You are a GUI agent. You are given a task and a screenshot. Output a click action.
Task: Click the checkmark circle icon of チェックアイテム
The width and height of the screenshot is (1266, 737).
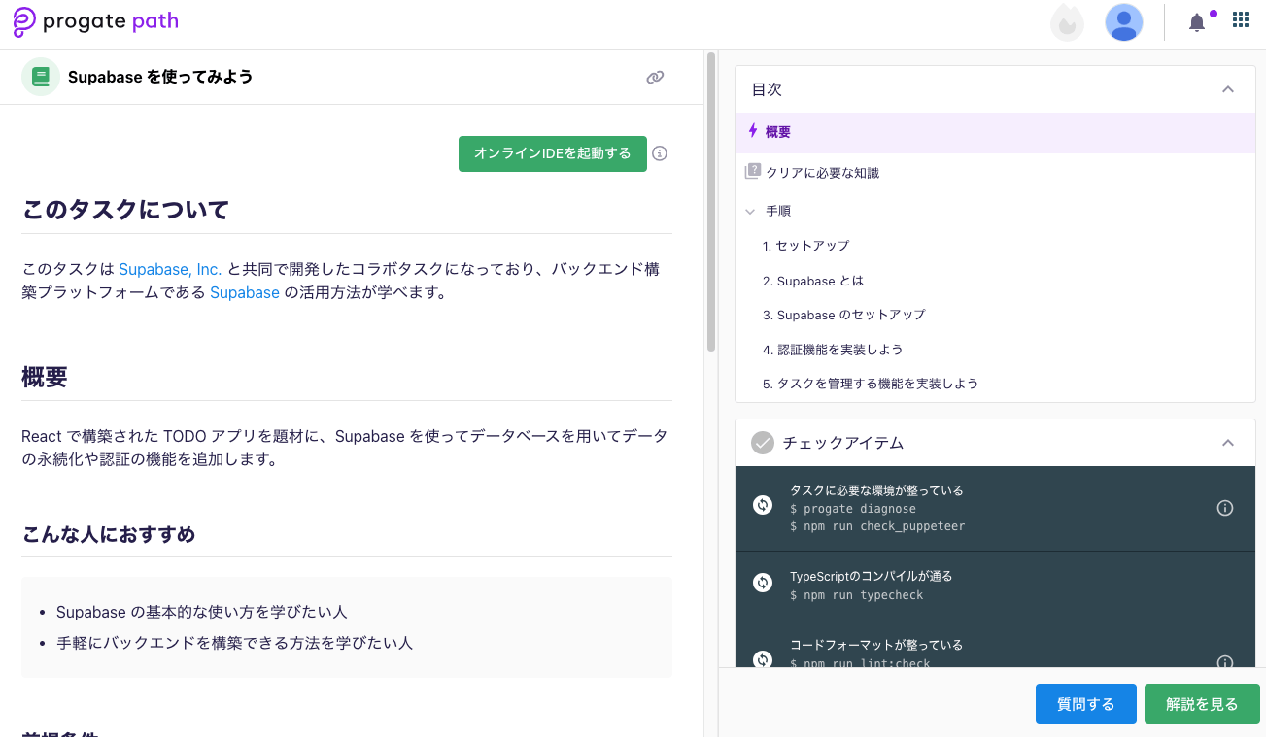coord(763,443)
